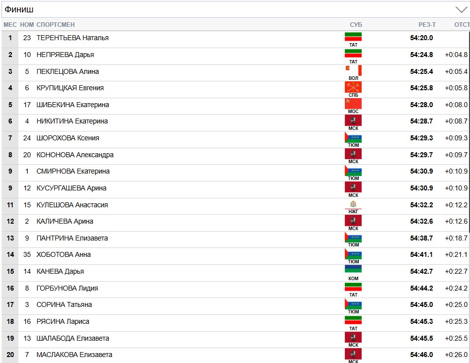Click bib number 35 for ХОБОТОВА Анна

point(27,254)
